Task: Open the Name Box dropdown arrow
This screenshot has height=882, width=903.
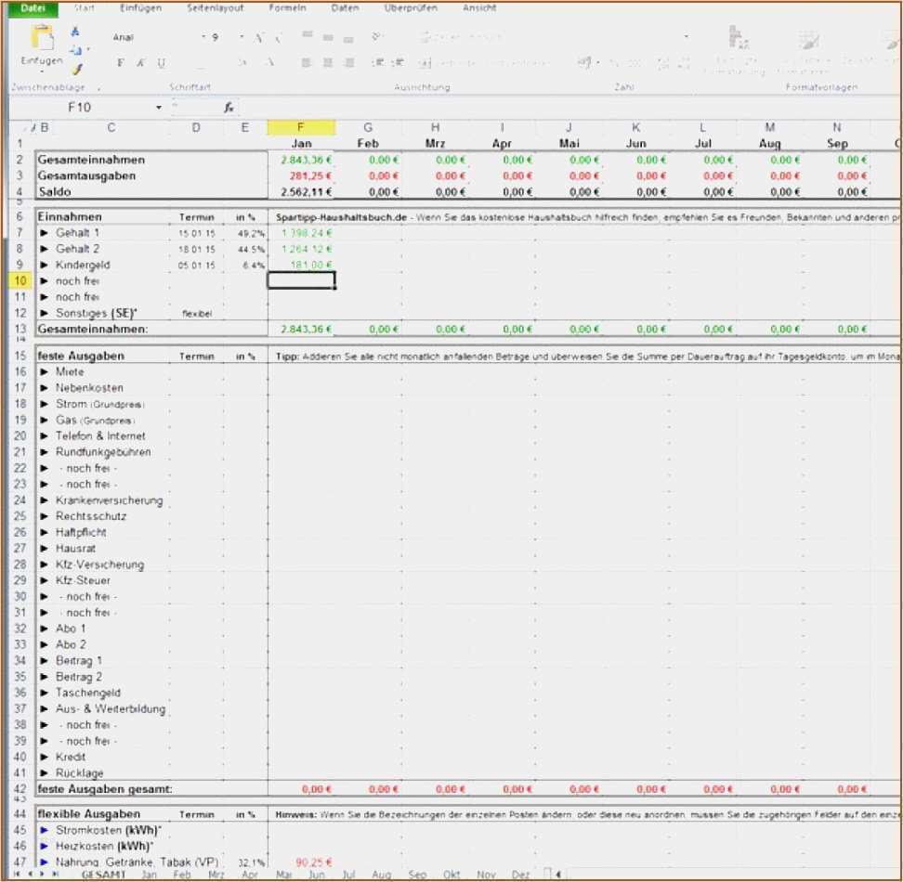Action: [158, 108]
